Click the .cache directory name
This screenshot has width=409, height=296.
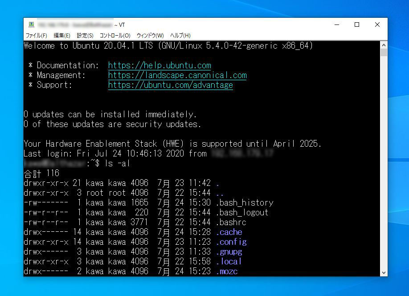(229, 232)
